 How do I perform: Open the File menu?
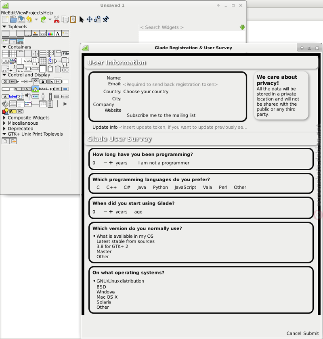point(4,13)
